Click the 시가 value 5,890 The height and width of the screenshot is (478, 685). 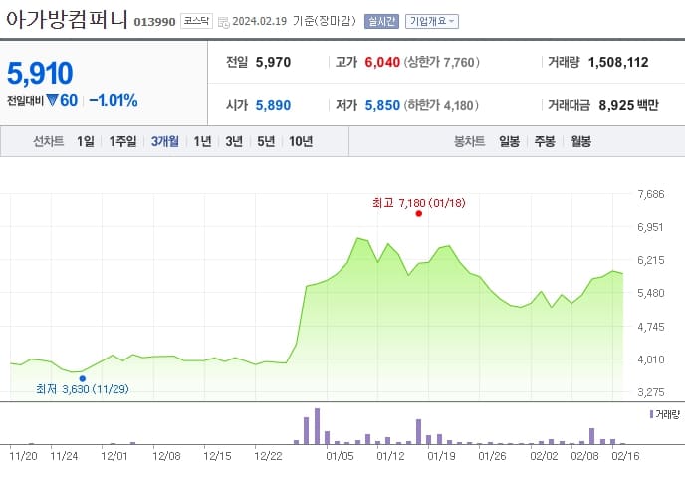pos(273,105)
